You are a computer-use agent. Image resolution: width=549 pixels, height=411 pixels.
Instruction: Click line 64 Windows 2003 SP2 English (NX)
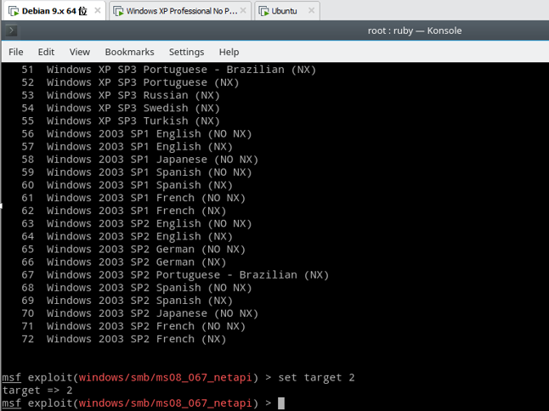[127, 236]
